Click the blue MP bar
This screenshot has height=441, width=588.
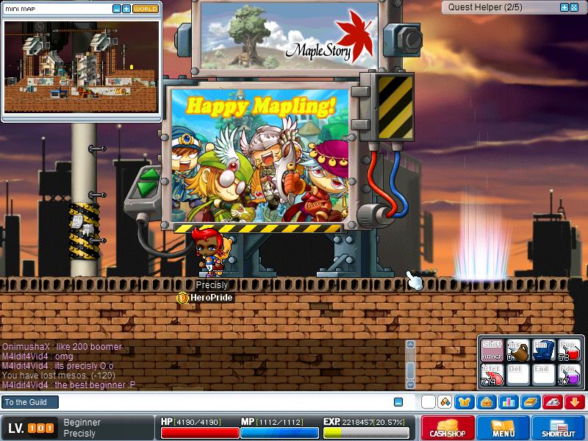pyautogui.click(x=279, y=433)
